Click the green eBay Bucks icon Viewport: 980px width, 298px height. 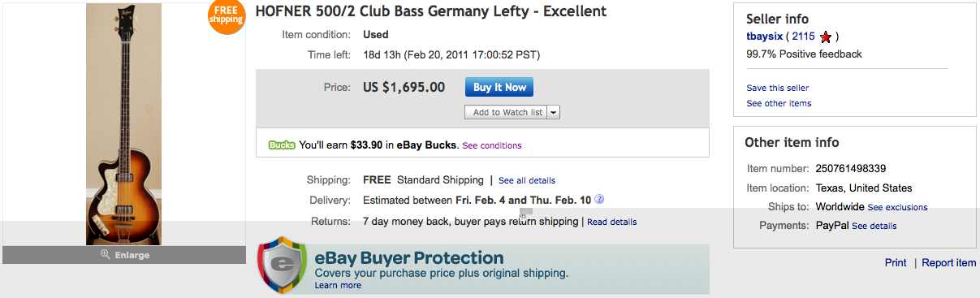tap(282, 145)
